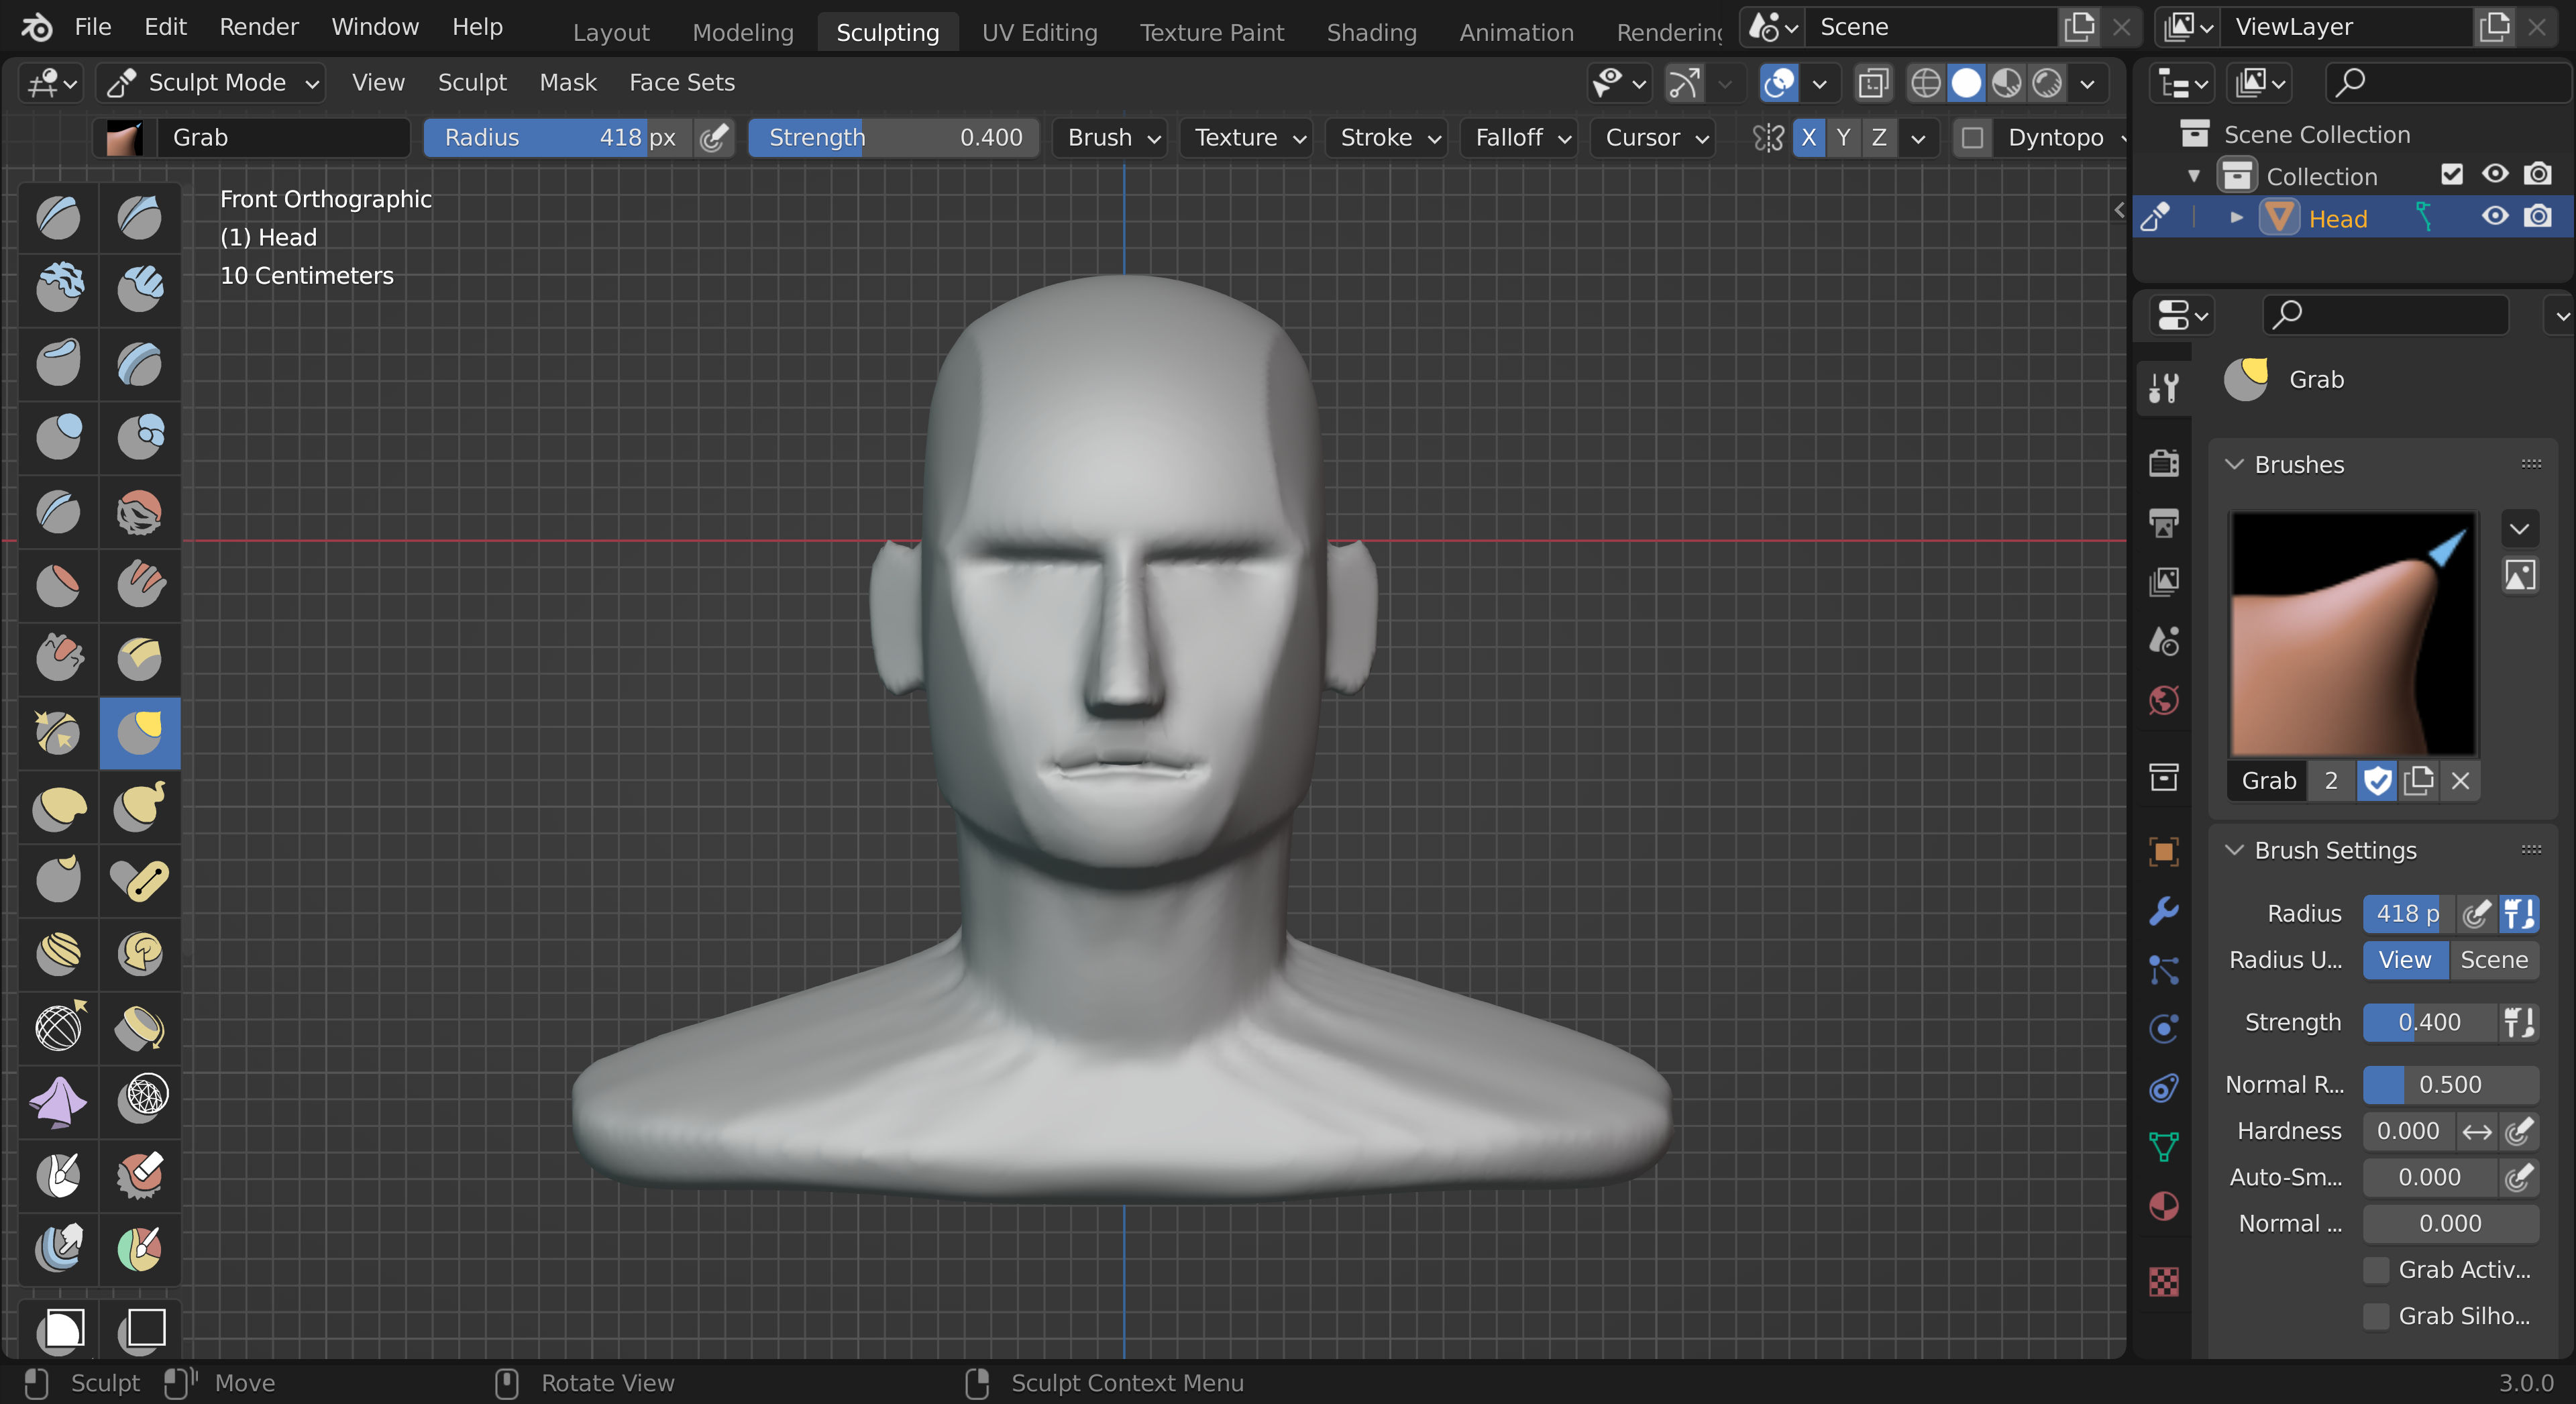The image size is (2576, 1404).
Task: Open the Active Tool settings tab
Action: point(2163,387)
